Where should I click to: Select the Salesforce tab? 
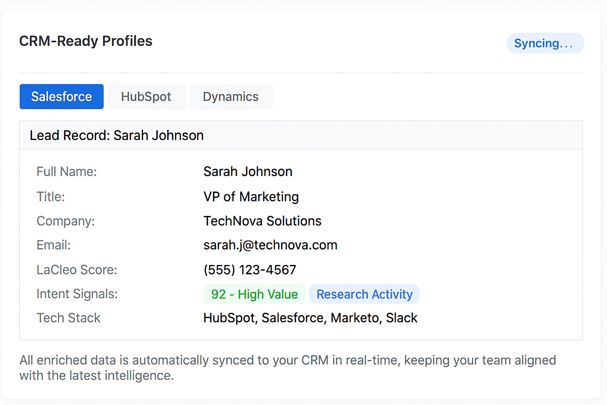[x=61, y=96]
